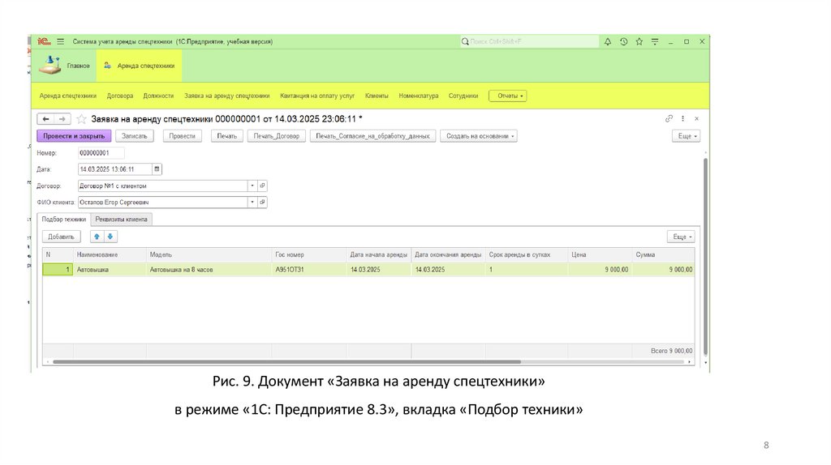Open the top Еще dropdown
Viewport: 831px width, 465px height.
tap(687, 136)
